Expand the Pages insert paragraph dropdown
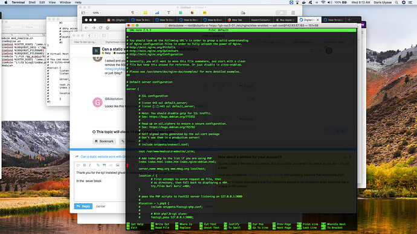The width and height of the screenshot is (417, 234). pyautogui.click(x=134, y=13)
